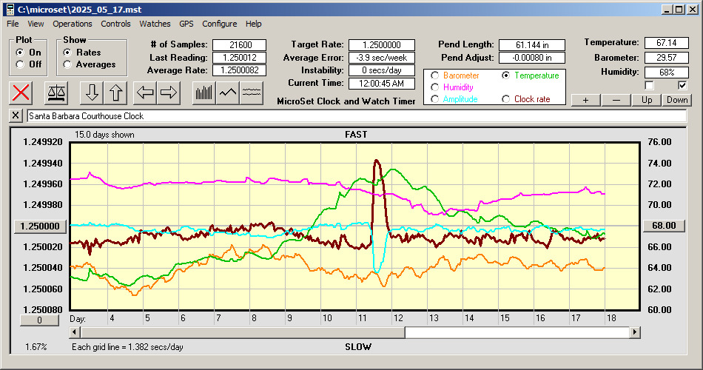
Task: Open the Operations menu
Action: 73,24
